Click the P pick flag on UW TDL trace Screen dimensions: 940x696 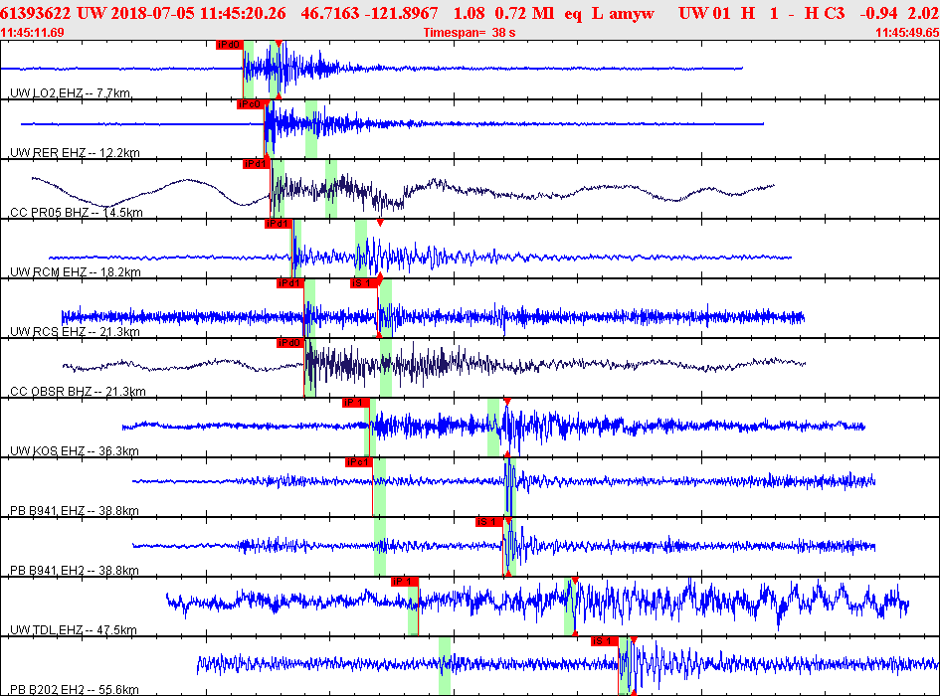[x=403, y=581]
